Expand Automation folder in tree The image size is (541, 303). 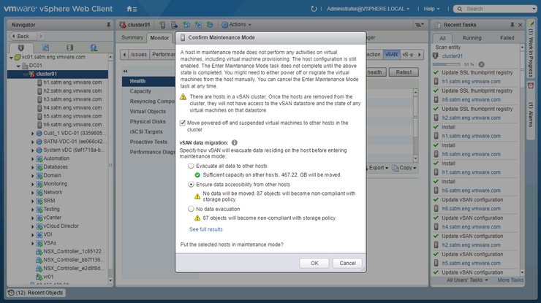tap(33, 159)
